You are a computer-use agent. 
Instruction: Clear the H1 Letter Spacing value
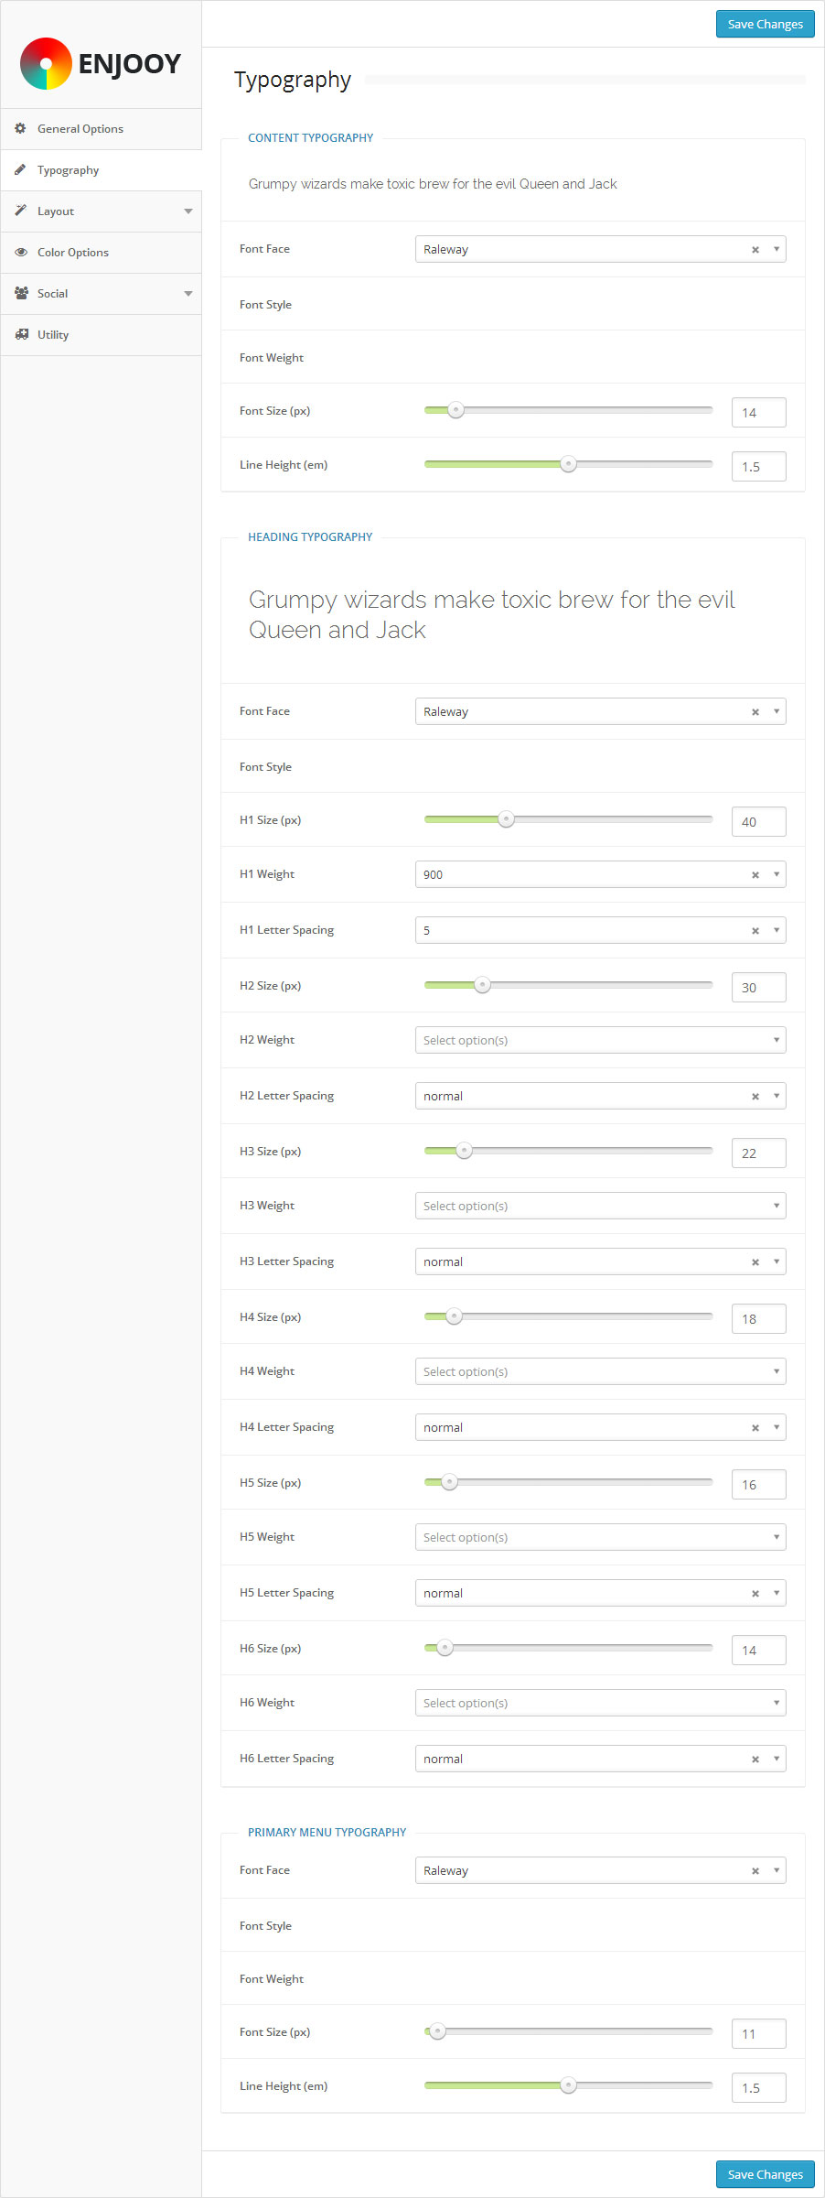pos(755,931)
